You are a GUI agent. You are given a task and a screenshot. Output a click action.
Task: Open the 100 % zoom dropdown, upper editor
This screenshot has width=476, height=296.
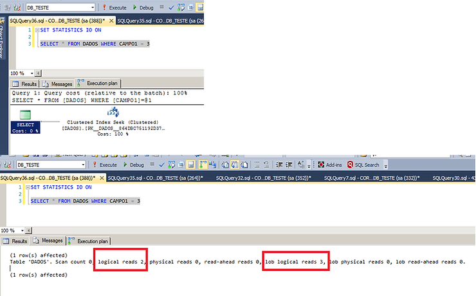32,73
